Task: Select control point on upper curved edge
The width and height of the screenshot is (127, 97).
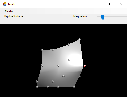Action: (69, 45)
